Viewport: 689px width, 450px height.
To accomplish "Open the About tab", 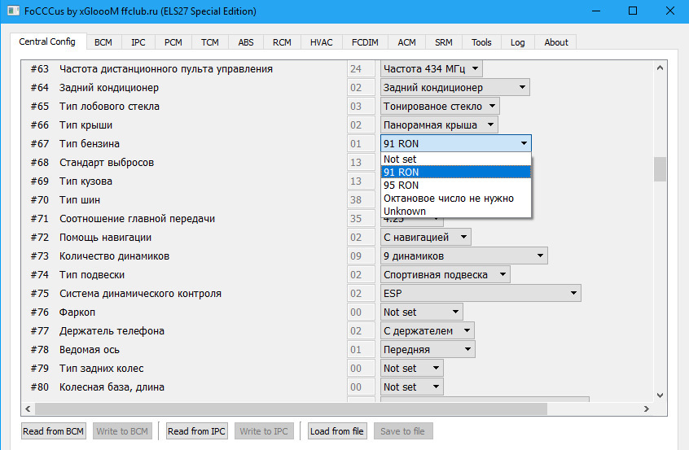I will [556, 42].
